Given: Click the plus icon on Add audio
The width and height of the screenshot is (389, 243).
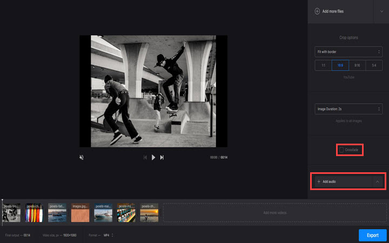Looking at the screenshot, I should [319, 181].
